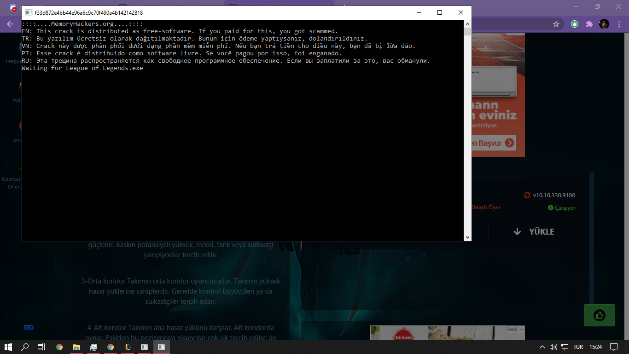The width and height of the screenshot is (629, 354).
Task: Click the TUR language indicator
Action: 578,347
